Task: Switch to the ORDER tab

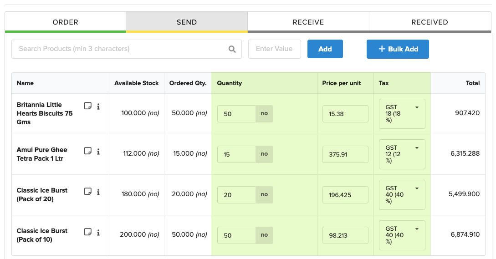Action: [x=66, y=22]
